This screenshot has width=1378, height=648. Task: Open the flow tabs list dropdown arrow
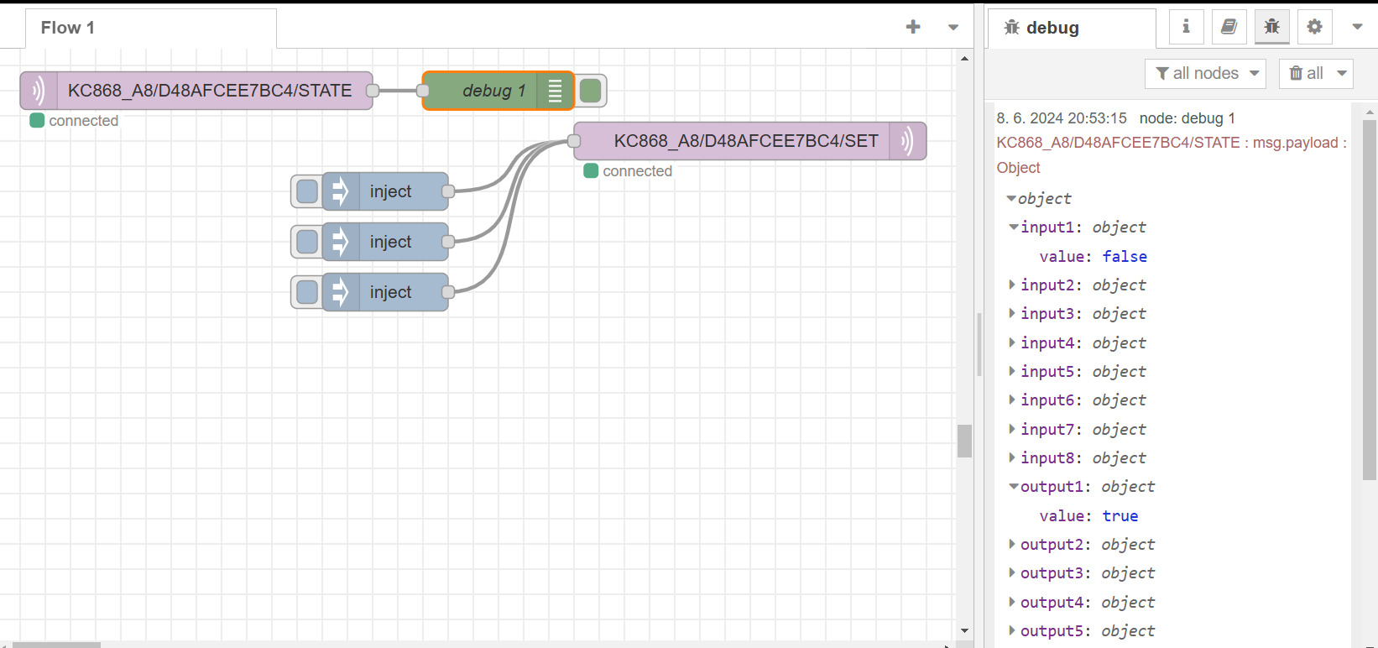[953, 28]
